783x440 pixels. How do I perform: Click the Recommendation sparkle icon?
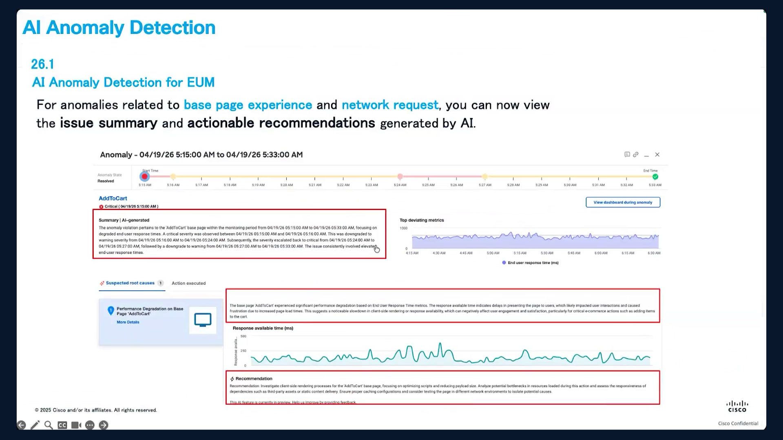(232, 379)
